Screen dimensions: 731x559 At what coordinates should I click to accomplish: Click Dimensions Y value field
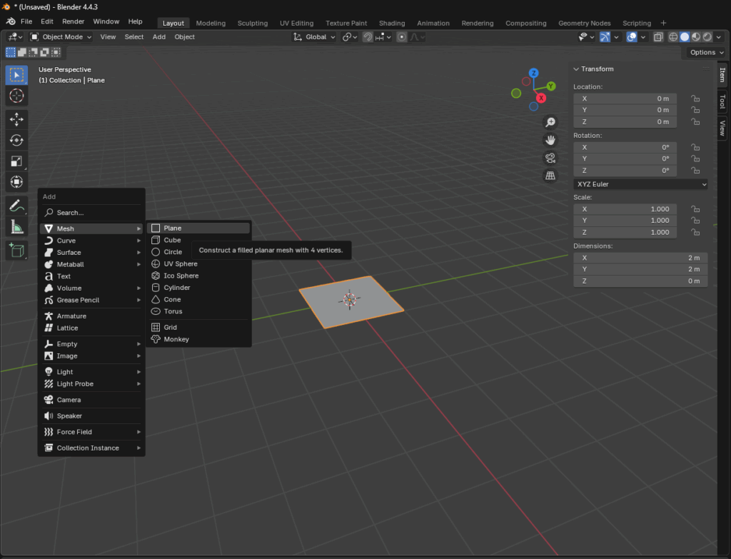(640, 269)
